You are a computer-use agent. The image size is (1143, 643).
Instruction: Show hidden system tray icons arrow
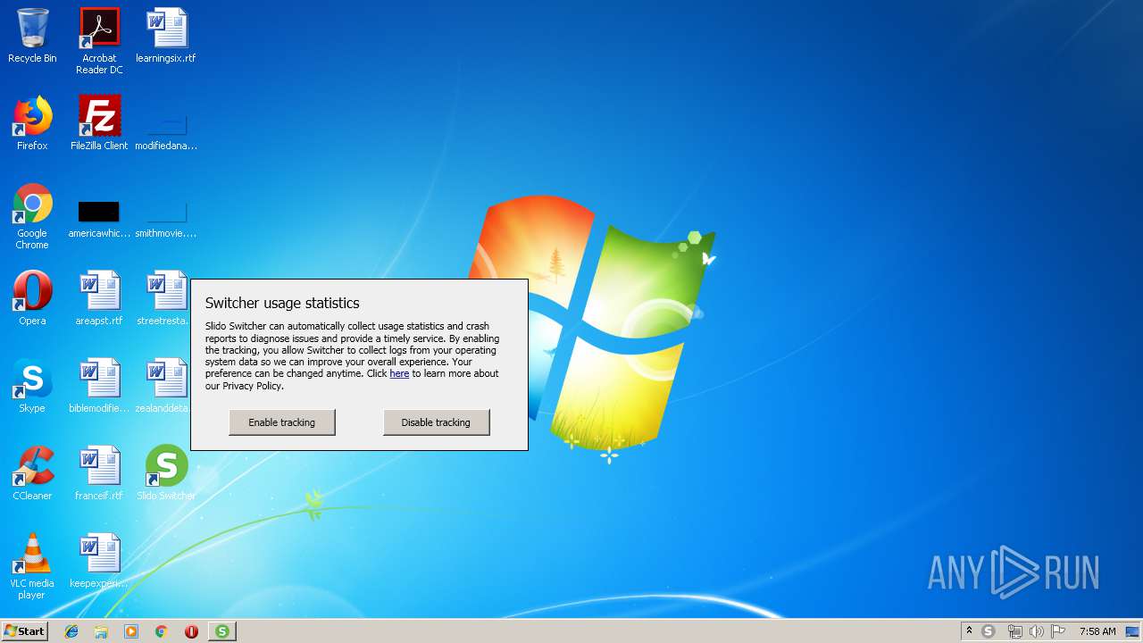(969, 631)
